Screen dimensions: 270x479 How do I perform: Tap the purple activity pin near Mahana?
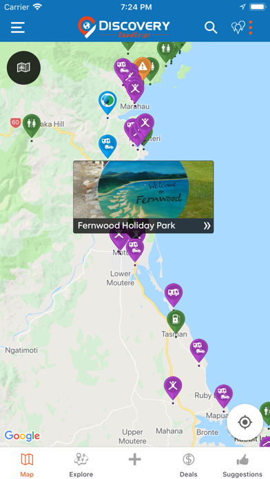click(173, 387)
